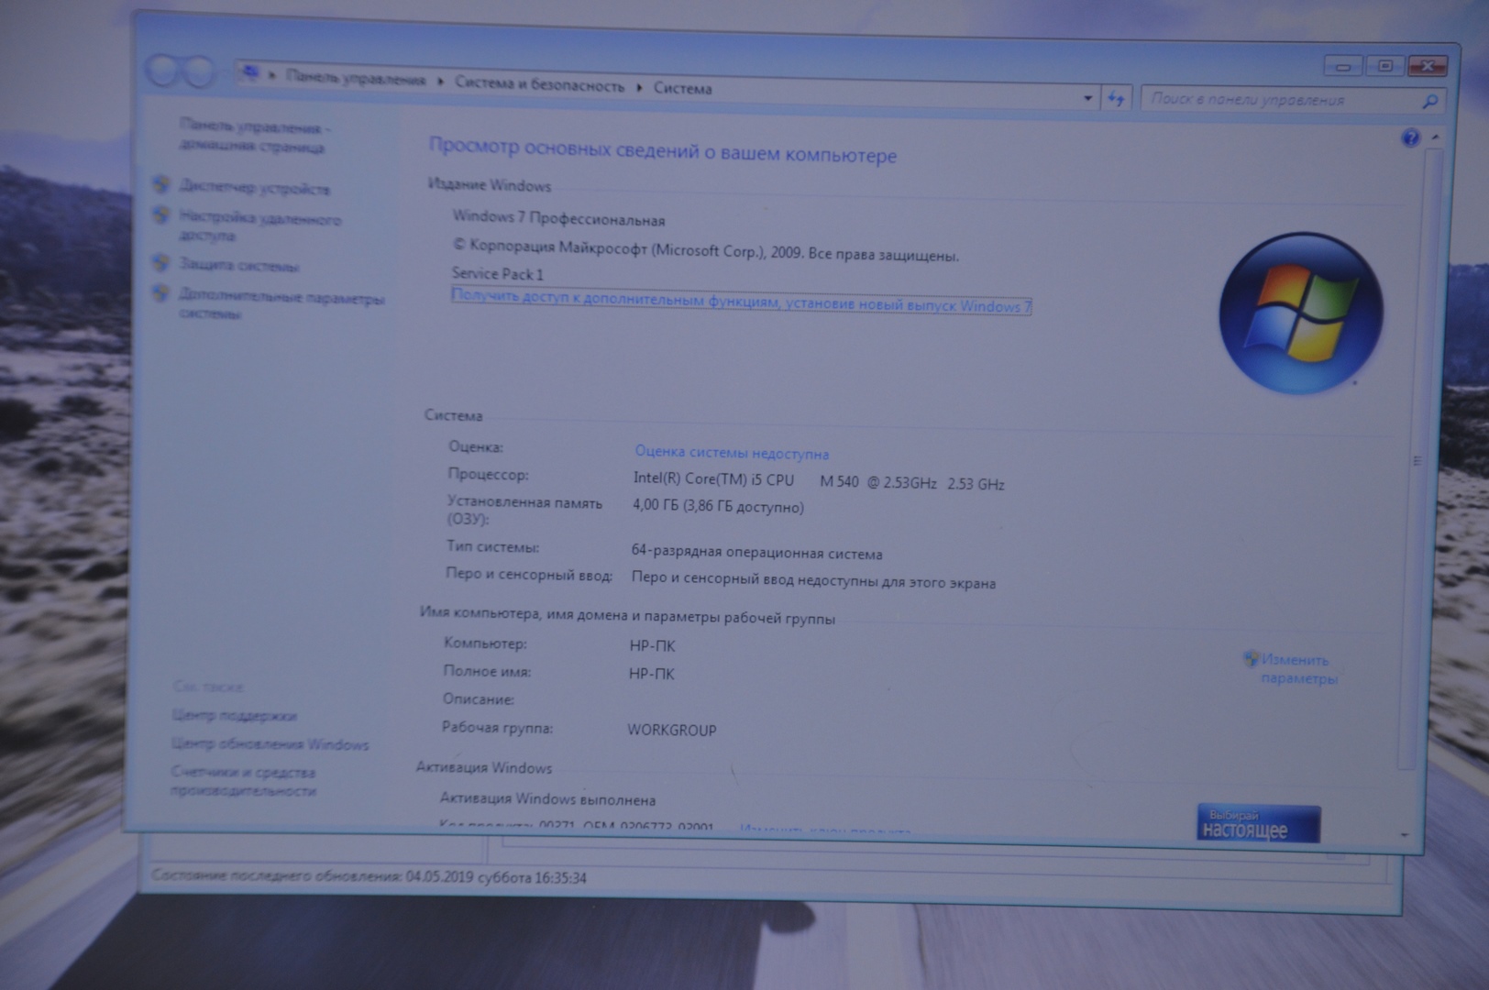Click the shield icon beside Диспетчер устройств
Image resolution: width=1489 pixels, height=990 pixels.
(x=161, y=185)
